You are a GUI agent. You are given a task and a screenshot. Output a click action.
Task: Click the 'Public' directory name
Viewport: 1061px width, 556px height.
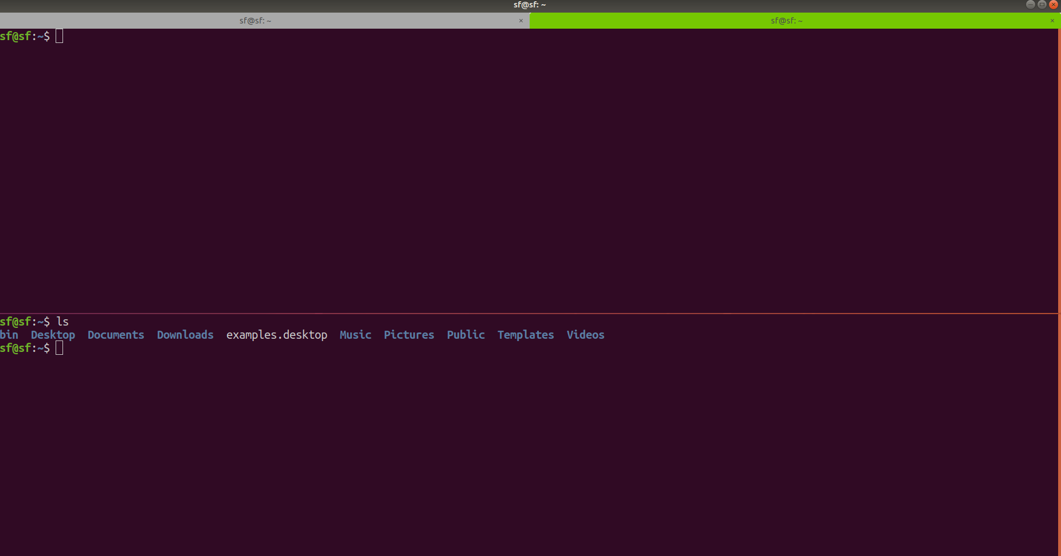pyautogui.click(x=466, y=335)
